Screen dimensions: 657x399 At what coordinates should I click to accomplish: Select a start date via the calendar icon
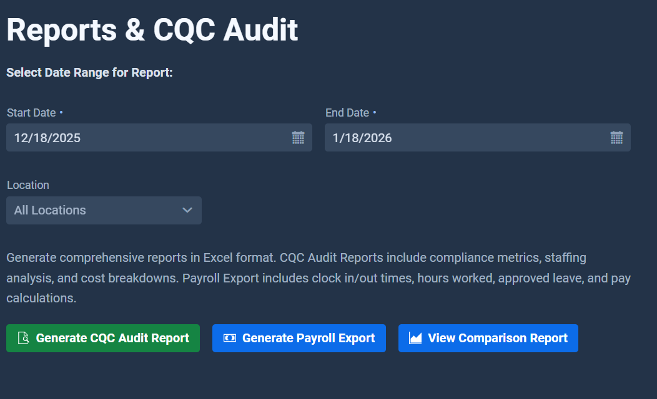298,137
